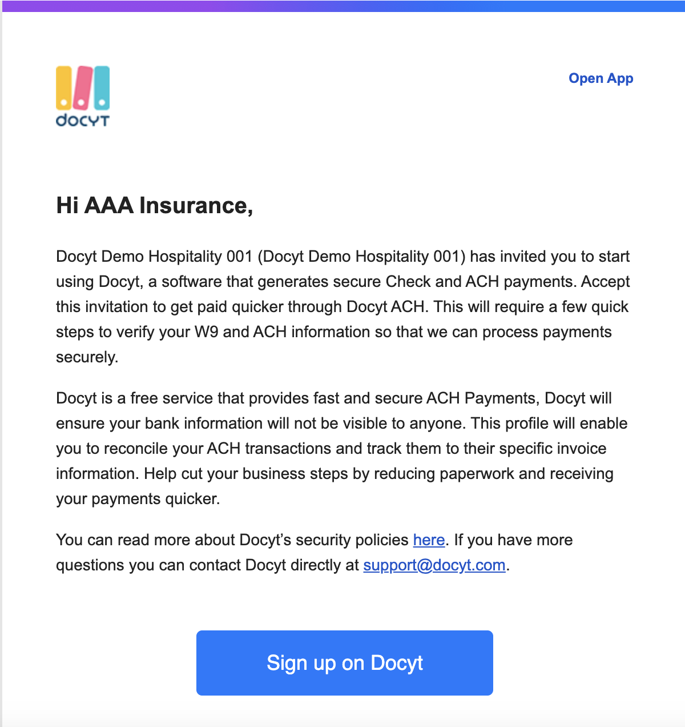Click the 'docyt' wordmark under the logo
This screenshot has width=685, height=727.
point(83,120)
